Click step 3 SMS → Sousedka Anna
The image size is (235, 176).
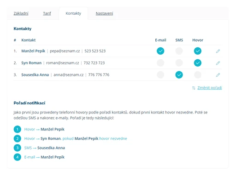[39, 148]
